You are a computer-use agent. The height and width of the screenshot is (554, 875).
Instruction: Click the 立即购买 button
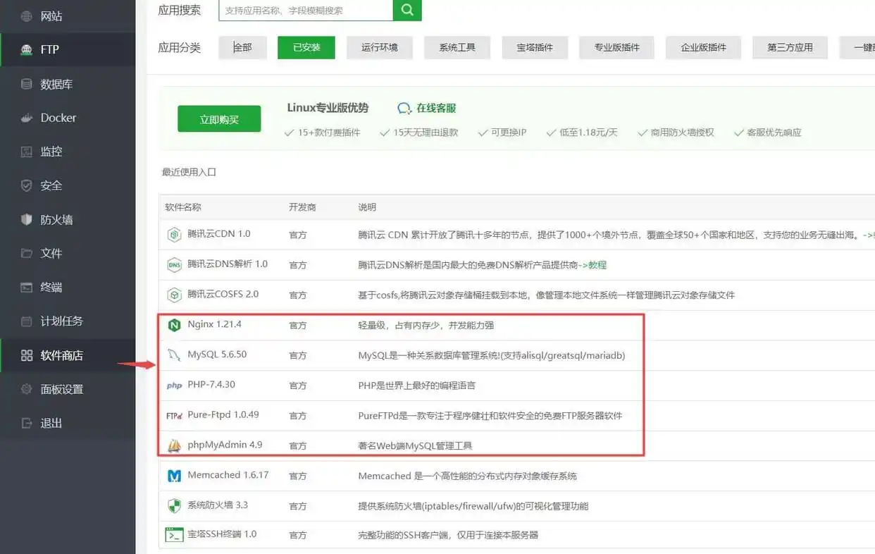pyautogui.click(x=219, y=119)
